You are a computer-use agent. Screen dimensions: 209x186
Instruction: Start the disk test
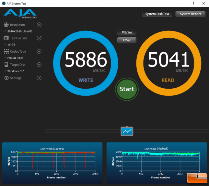click(x=127, y=89)
